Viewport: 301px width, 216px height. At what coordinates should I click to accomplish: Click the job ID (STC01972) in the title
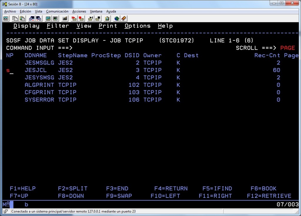coord(176,41)
